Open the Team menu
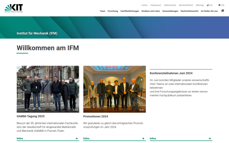 coord(103,11)
